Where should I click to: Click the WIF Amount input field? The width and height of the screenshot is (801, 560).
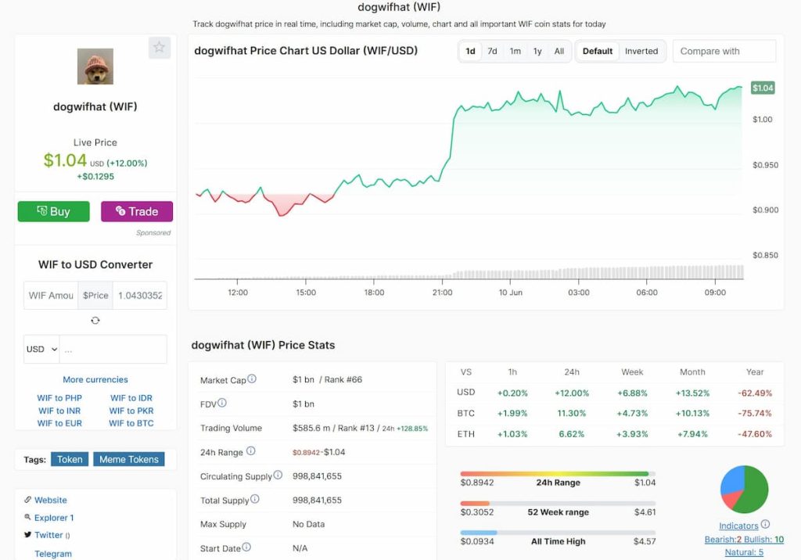[x=51, y=296]
